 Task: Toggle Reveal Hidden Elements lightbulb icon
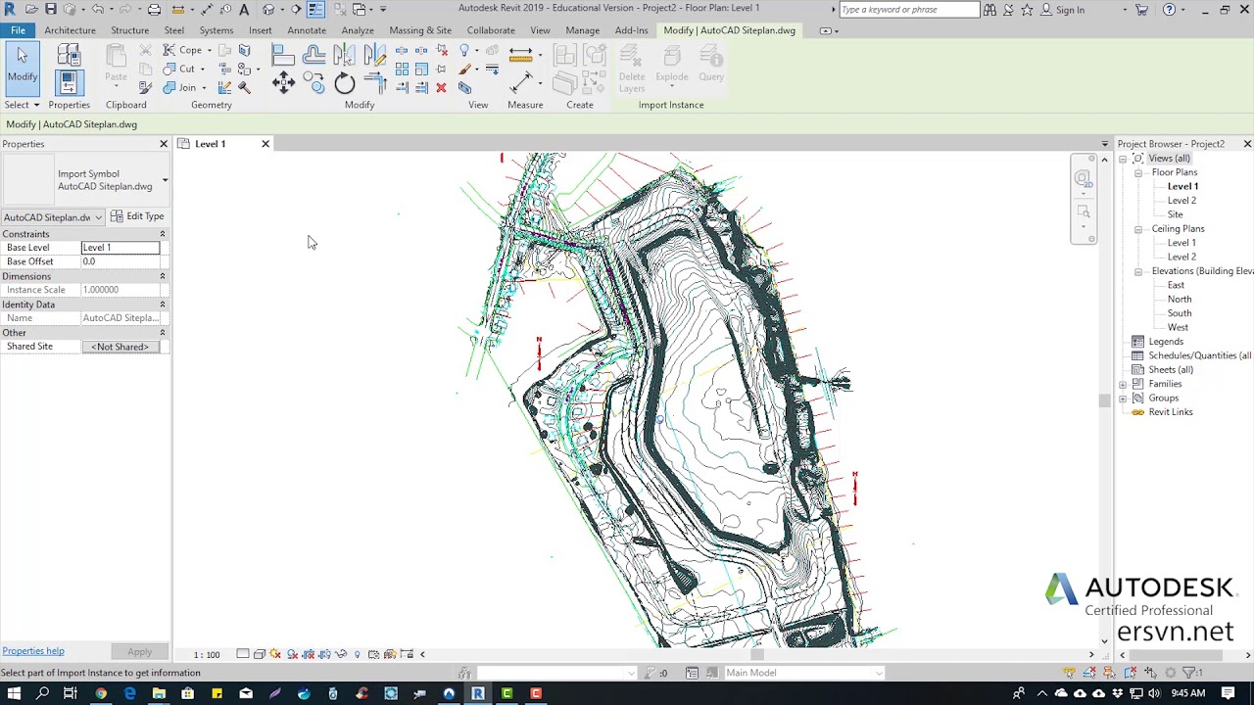358,654
